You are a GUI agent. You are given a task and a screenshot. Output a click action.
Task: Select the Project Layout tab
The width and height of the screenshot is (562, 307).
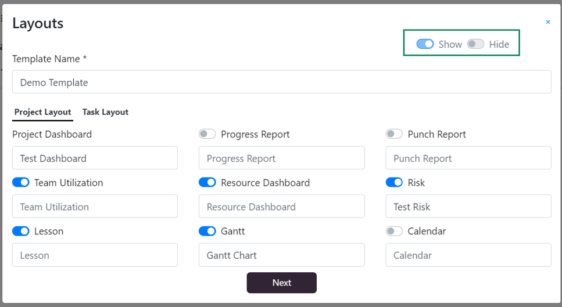[42, 112]
